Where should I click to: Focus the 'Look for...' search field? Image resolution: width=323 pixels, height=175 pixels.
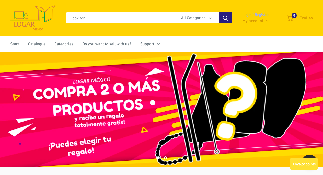pyautogui.click(x=121, y=18)
